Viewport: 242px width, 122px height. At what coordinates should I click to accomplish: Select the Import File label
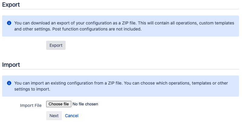pyautogui.click(x=31, y=105)
